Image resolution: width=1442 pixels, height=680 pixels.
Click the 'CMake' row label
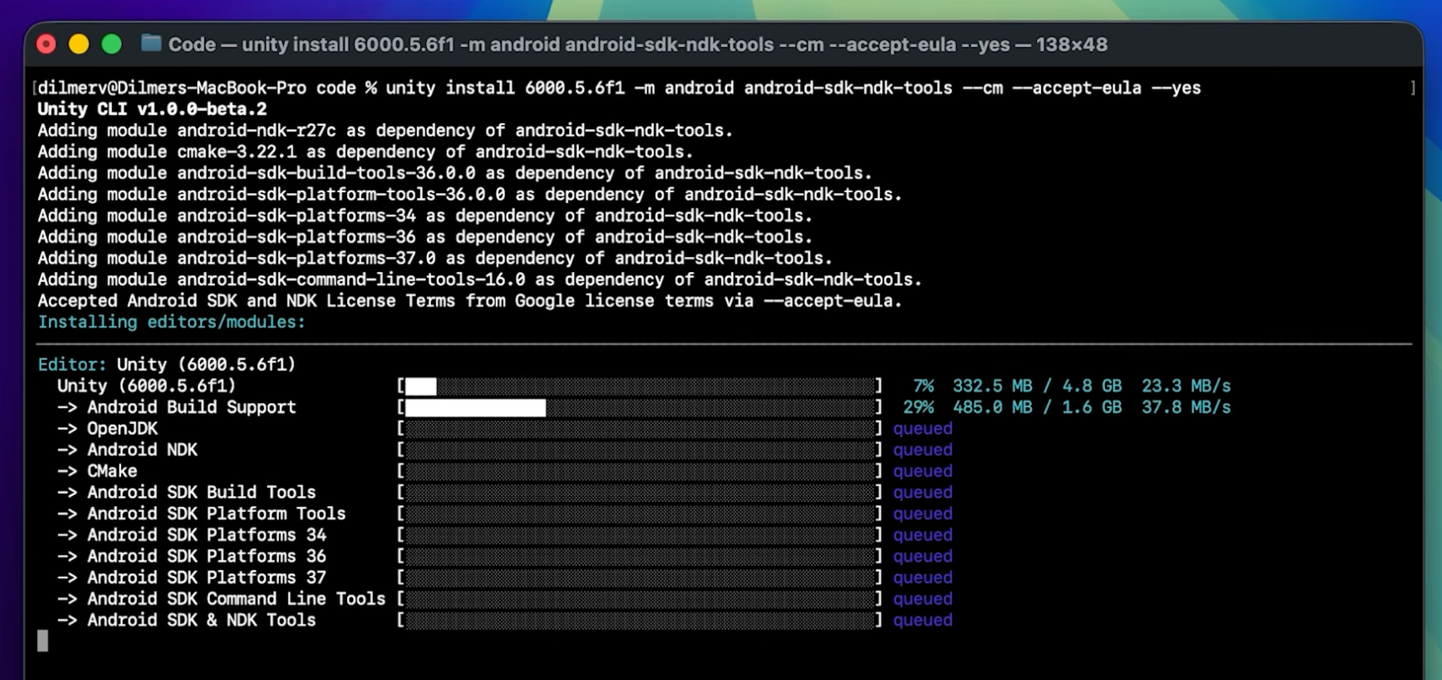click(x=113, y=471)
